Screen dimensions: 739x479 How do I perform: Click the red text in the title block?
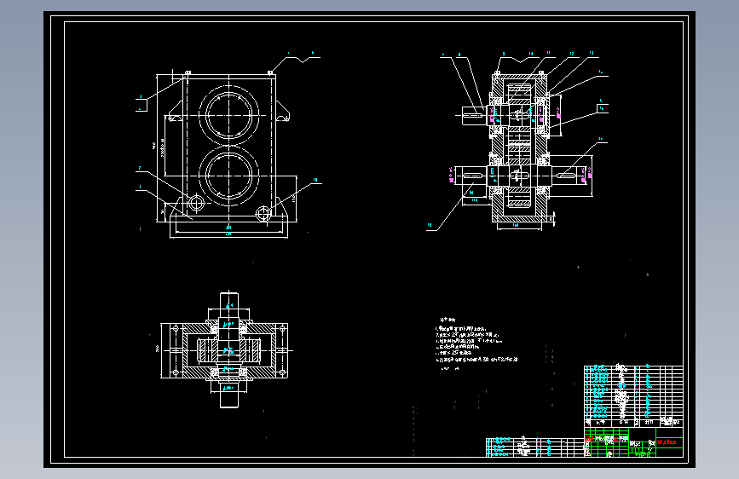667,442
